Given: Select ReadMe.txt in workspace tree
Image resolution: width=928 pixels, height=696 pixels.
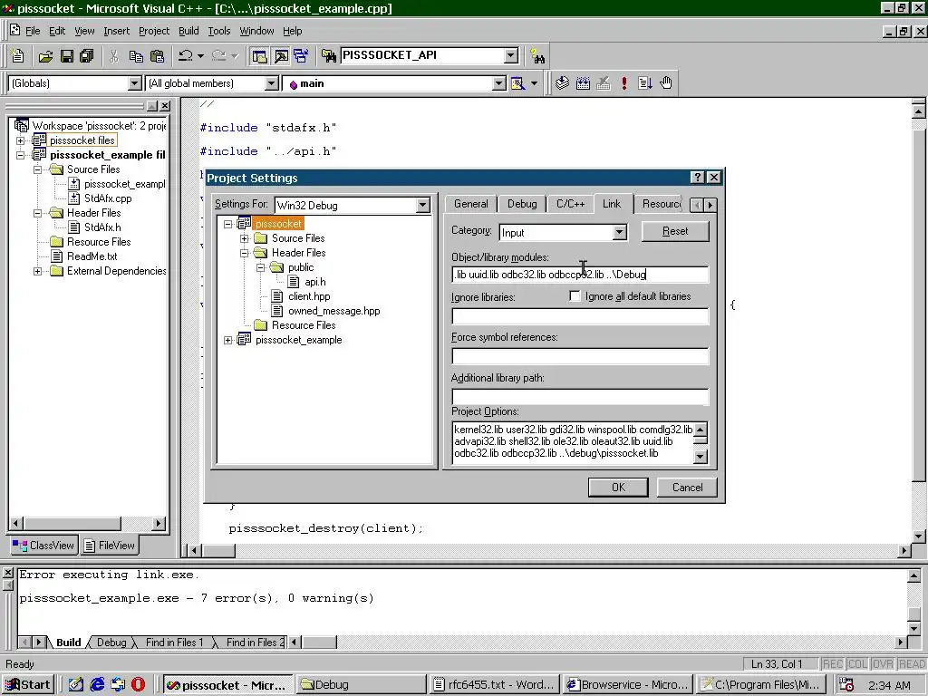Looking at the screenshot, I should [92, 256].
